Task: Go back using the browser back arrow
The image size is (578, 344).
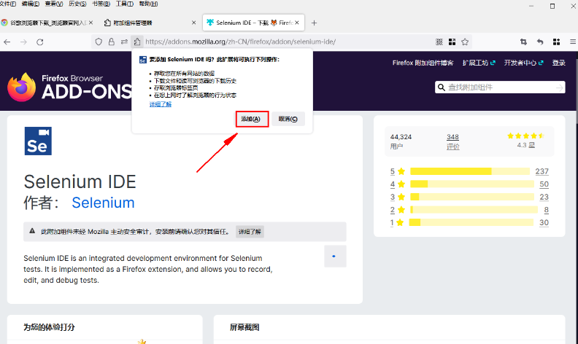Action: tap(7, 42)
